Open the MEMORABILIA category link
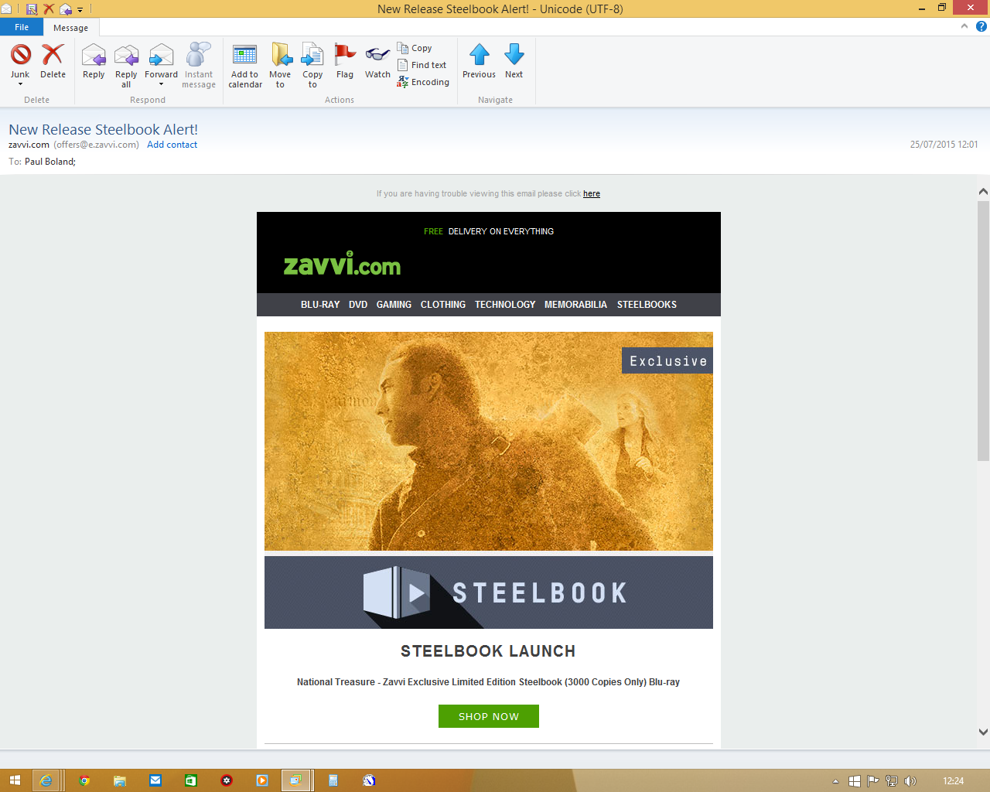This screenshot has height=792, width=990. (x=575, y=305)
